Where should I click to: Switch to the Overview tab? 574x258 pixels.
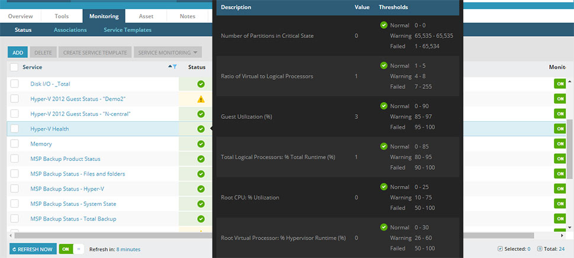21,16
